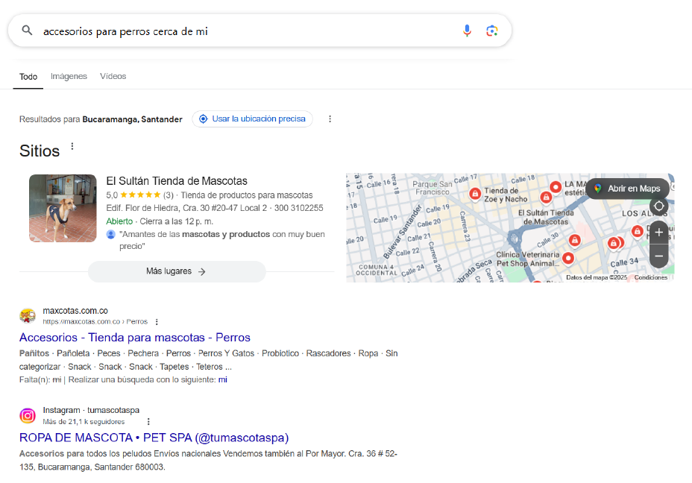The width and height of the screenshot is (692, 483).
Task: Click the reviewer avatar beside the quote
Action: [x=111, y=234]
